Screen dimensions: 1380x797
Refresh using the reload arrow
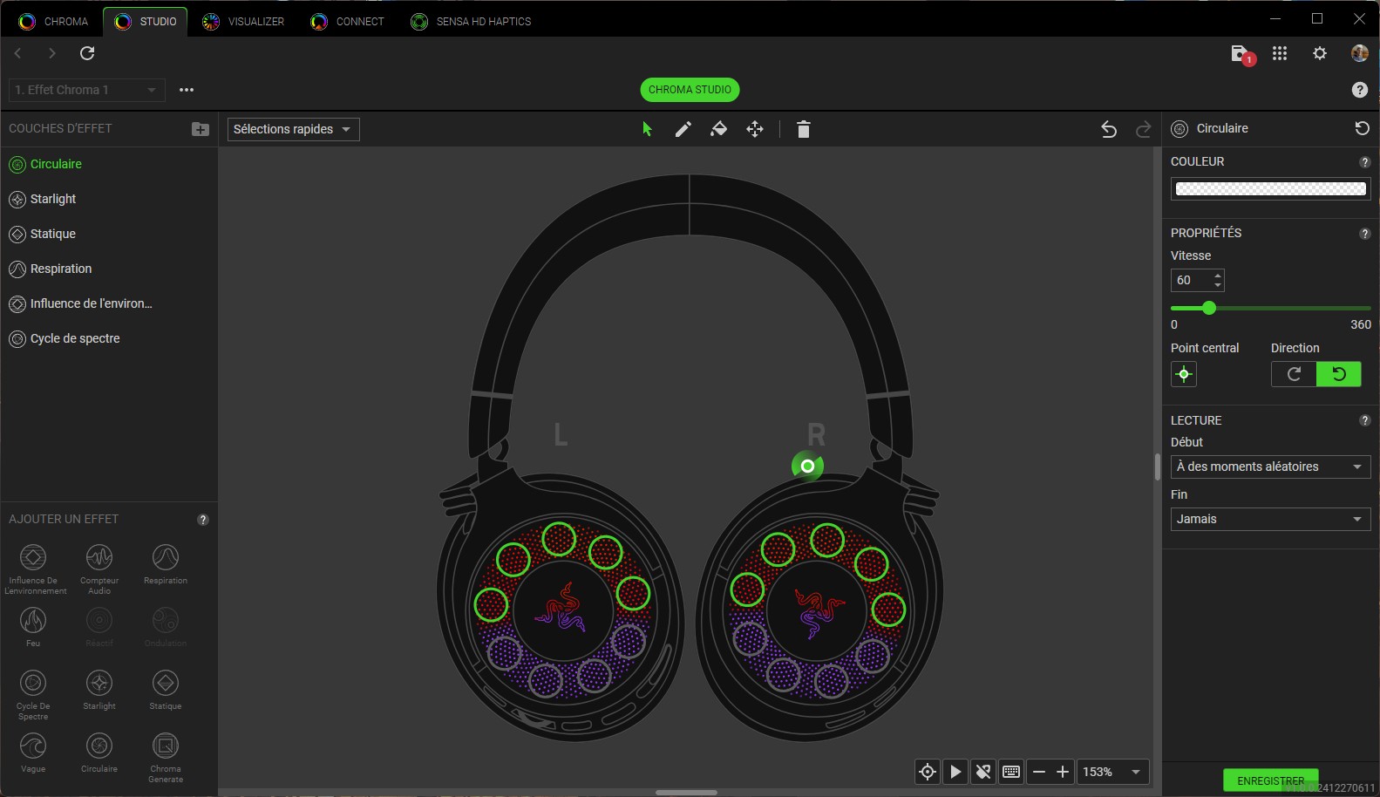click(87, 53)
